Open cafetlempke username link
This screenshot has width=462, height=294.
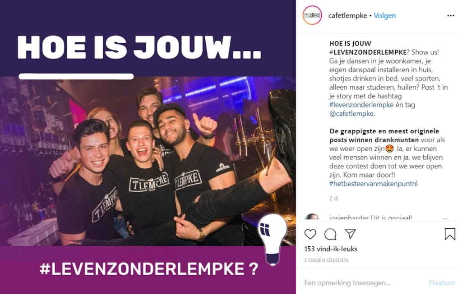[347, 16]
